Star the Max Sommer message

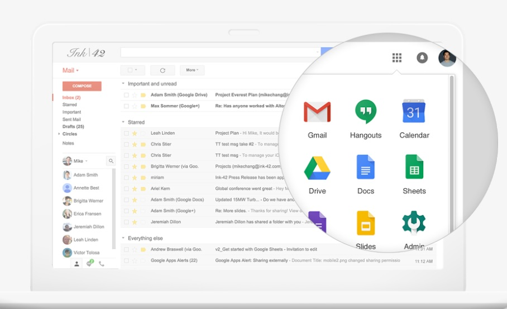(x=135, y=106)
